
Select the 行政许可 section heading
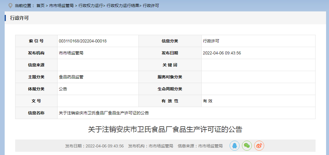tap(19, 18)
